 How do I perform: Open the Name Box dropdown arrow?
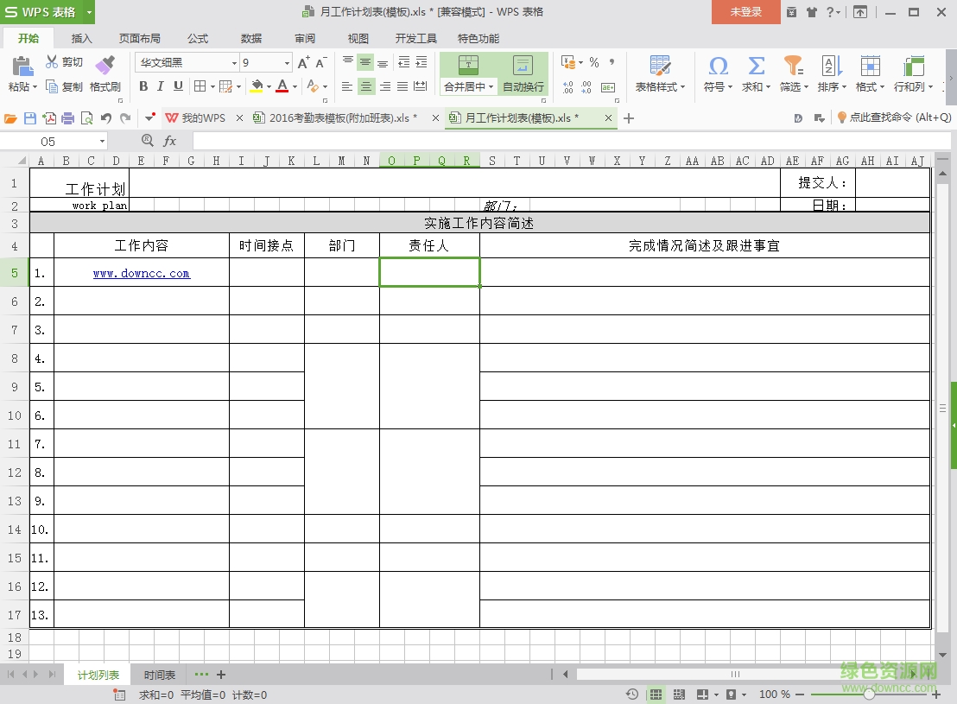click(x=102, y=141)
